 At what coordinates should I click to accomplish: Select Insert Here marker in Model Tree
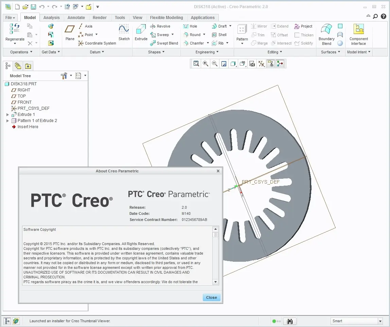tap(25, 127)
